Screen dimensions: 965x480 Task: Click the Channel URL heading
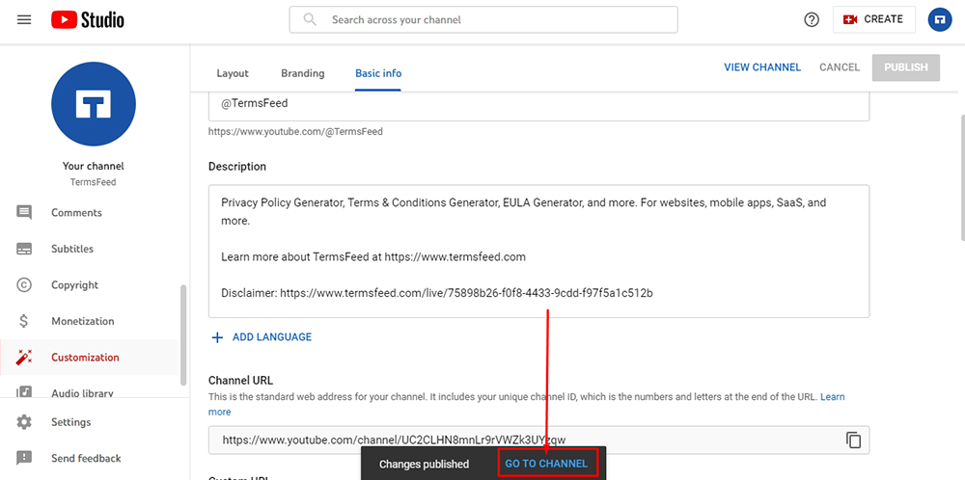(240, 381)
